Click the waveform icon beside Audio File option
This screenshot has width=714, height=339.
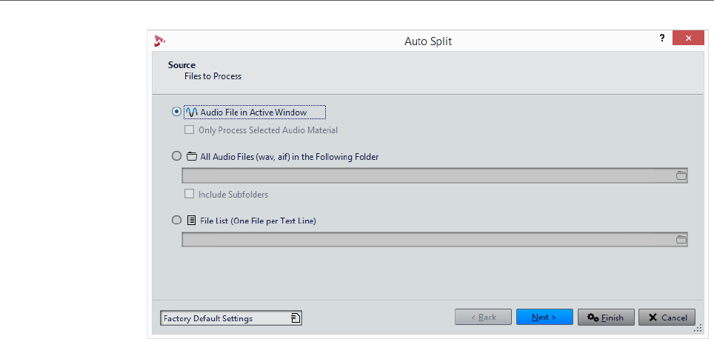191,113
